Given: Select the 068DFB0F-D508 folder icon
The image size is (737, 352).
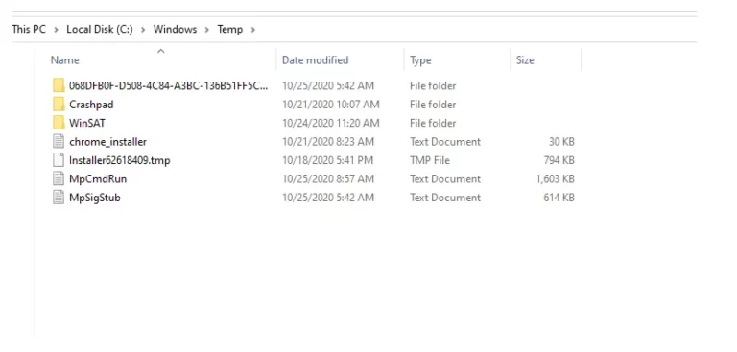Looking at the screenshot, I should click(59, 85).
